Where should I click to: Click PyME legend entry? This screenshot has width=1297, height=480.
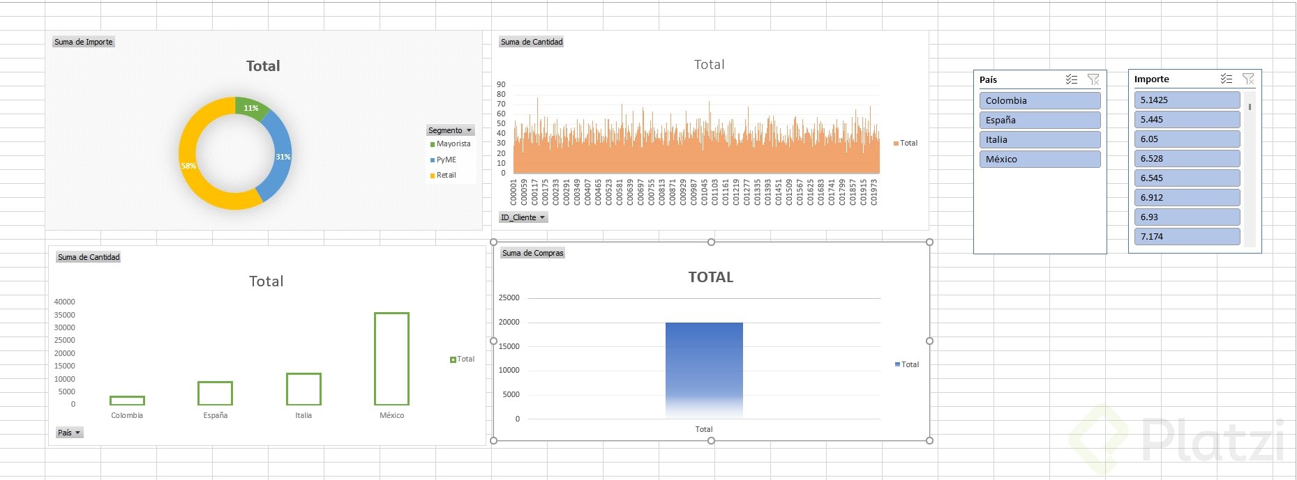[x=443, y=160]
